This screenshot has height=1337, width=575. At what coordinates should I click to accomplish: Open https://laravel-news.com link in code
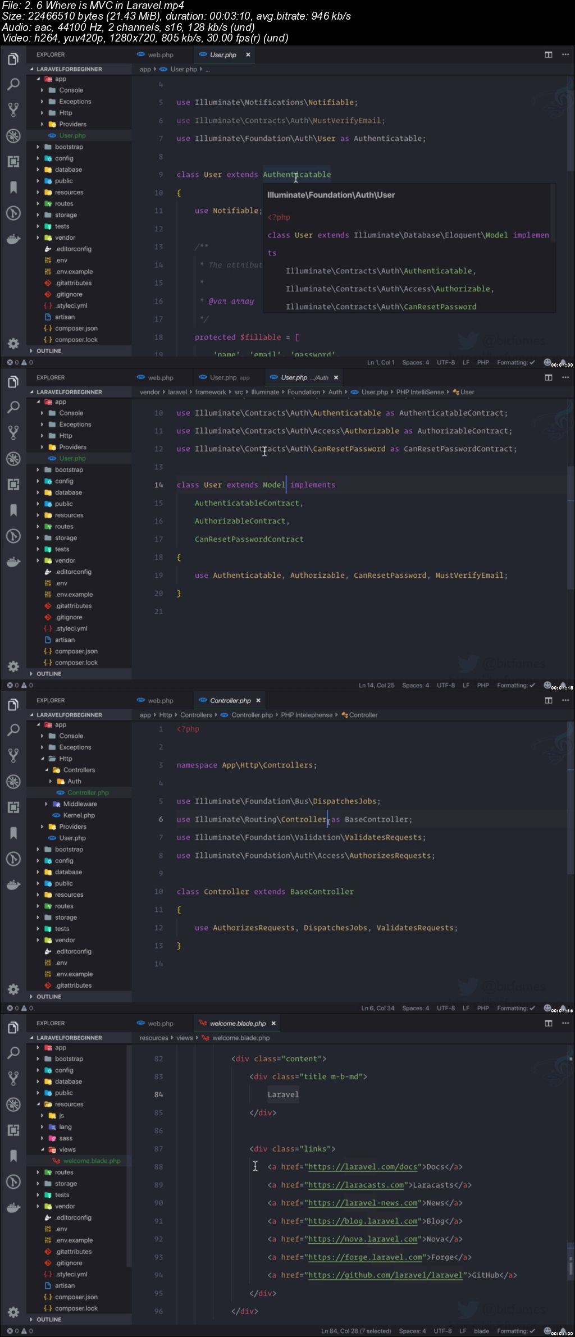pyautogui.click(x=363, y=1202)
